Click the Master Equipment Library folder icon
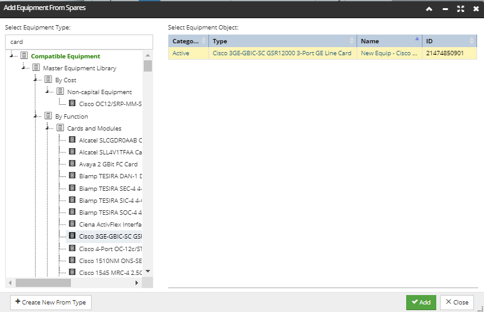 (36, 67)
